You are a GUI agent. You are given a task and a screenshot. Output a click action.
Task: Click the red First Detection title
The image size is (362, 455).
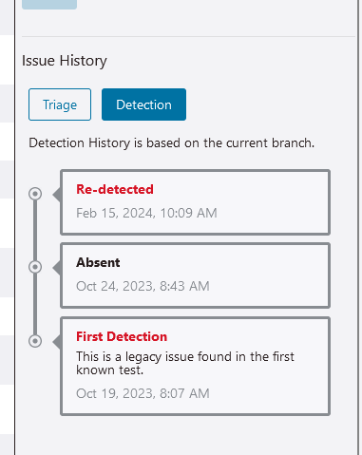pos(122,336)
